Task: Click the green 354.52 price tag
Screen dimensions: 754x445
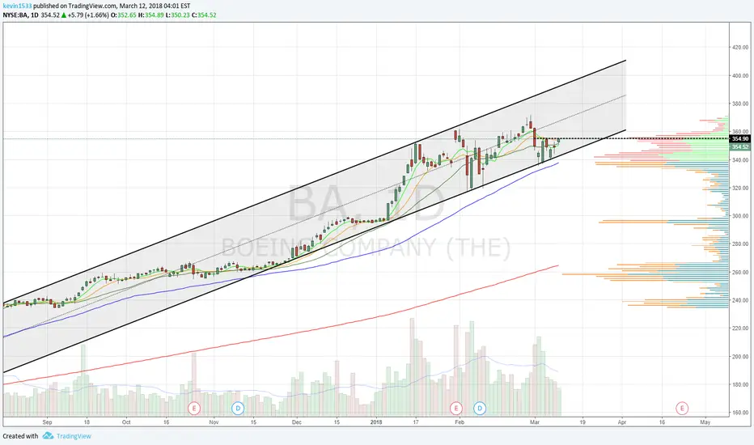Action: tap(739, 146)
